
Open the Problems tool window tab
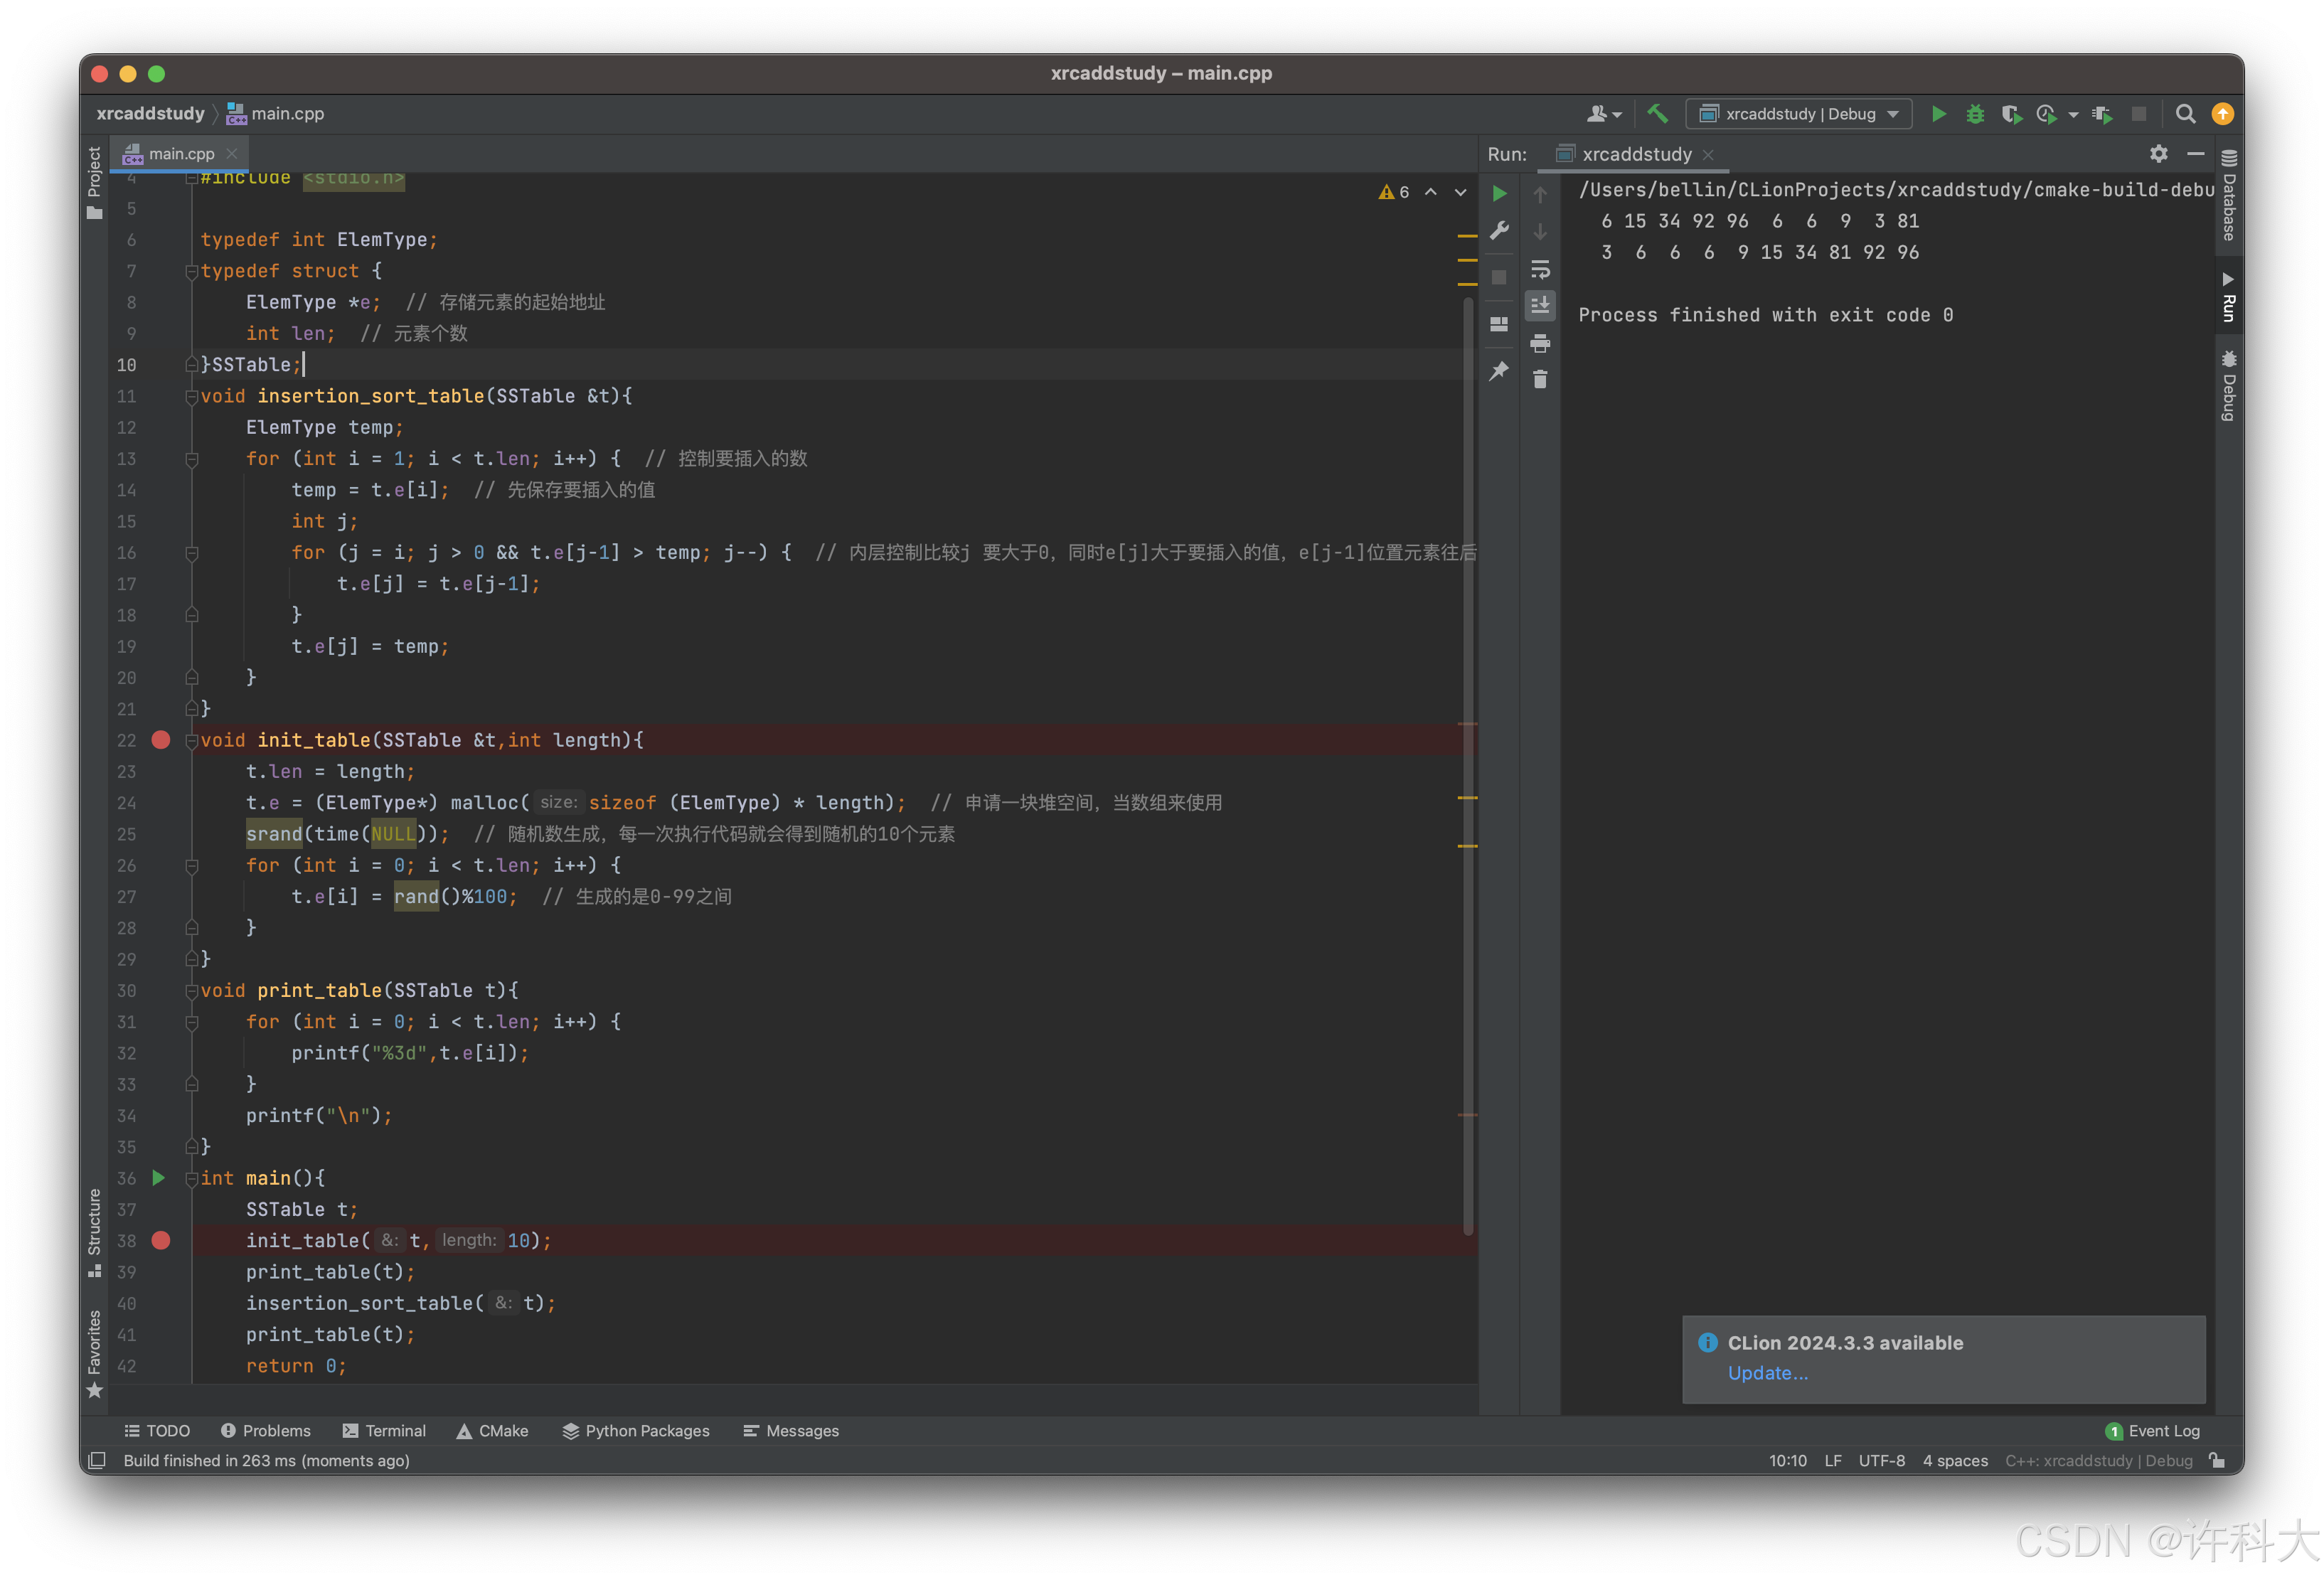click(x=266, y=1431)
